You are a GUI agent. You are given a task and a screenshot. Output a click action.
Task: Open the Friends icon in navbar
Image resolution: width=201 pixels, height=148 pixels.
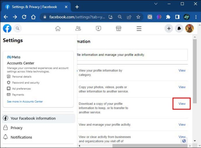(x=78, y=28)
